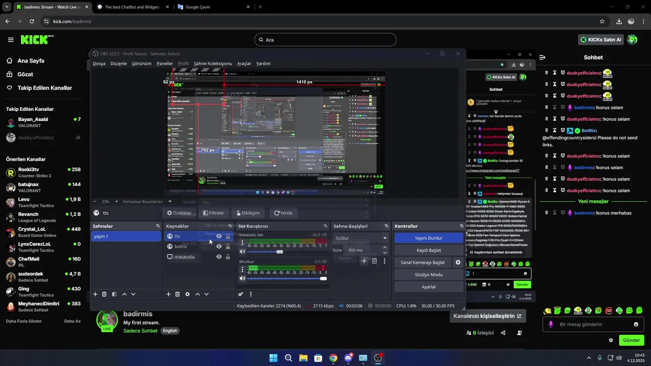
Task: Open Sahne Koleksiyonu menu
Action: click(x=213, y=64)
